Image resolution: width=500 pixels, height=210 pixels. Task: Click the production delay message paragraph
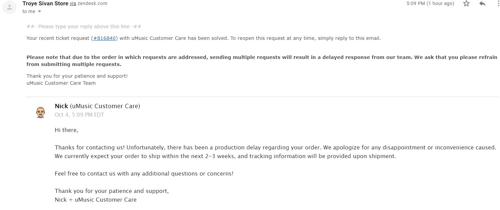(275, 152)
